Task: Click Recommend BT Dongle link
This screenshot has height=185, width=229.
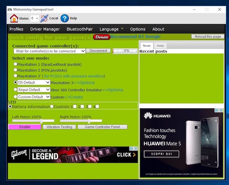Action: click(x=136, y=36)
